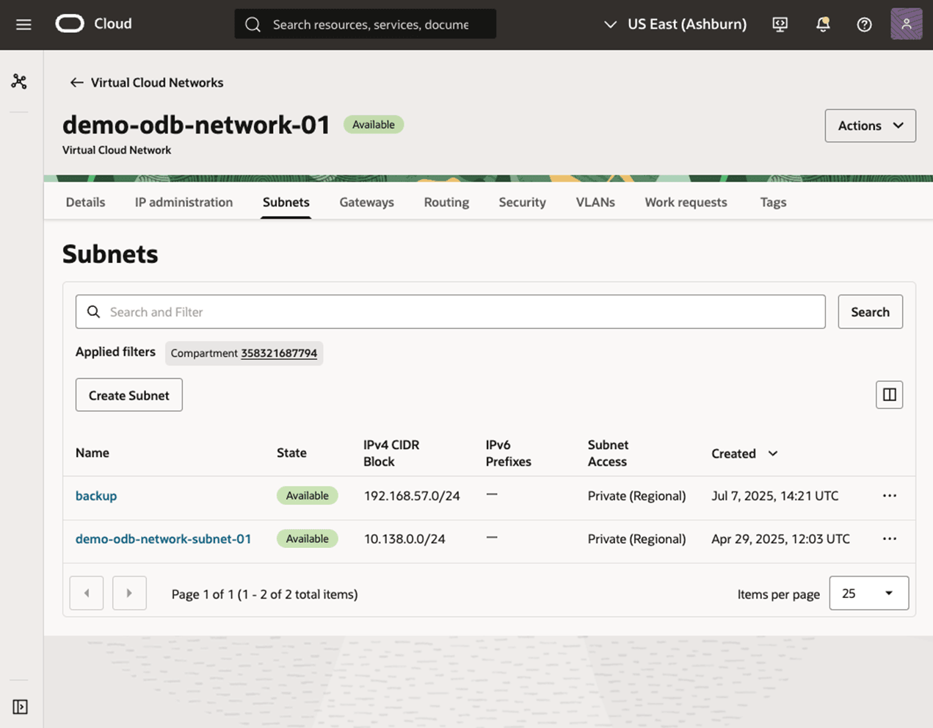Open the user profile avatar menu
Screen dimensions: 933x728
tap(906, 24)
